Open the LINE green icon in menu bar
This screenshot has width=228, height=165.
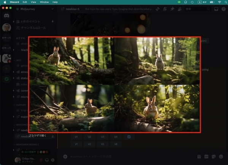179,2
